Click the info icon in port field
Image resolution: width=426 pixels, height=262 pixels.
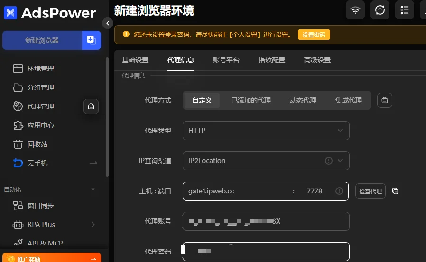(339, 191)
